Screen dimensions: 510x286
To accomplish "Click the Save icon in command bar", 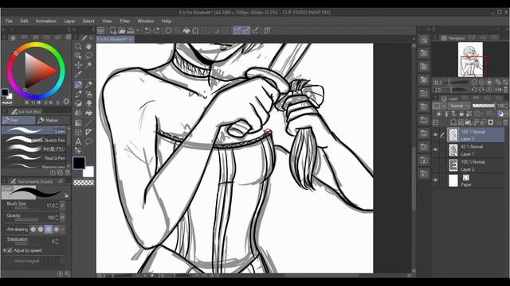I will coord(131,30).
